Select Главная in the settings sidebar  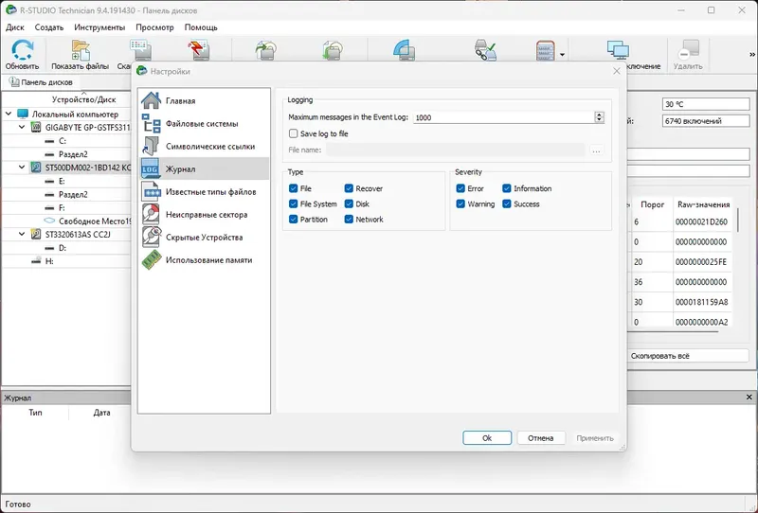(204, 100)
